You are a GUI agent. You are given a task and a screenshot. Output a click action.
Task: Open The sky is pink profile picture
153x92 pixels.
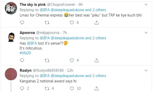(x=11, y=8)
